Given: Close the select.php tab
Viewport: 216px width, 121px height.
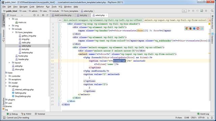Looking at the screenshot, I should (106, 15).
